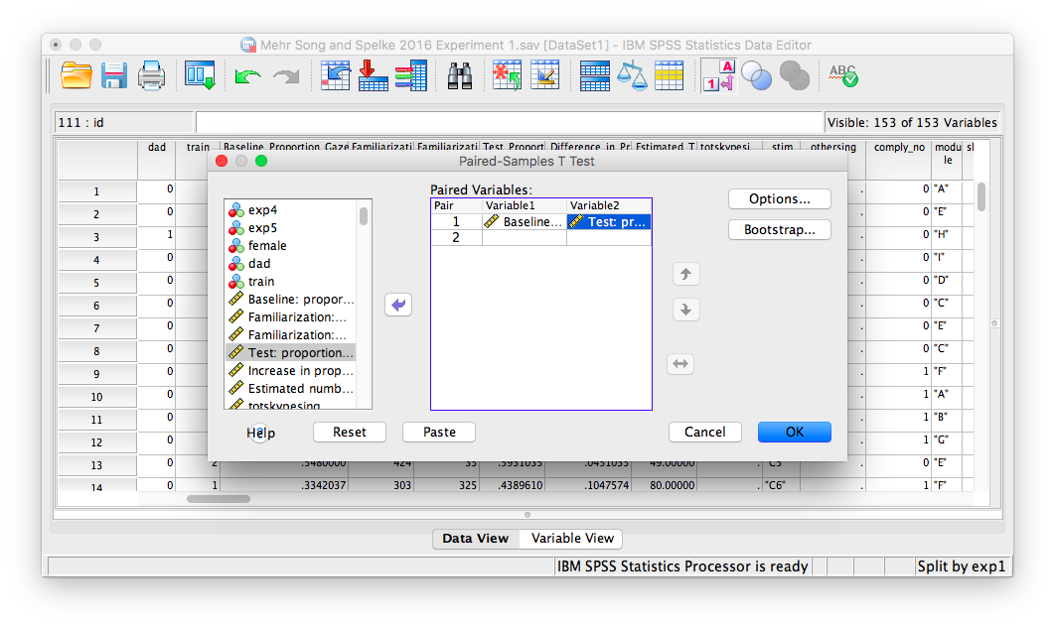The height and width of the screenshot is (627, 1055).
Task: Click the Recall recent dialogs icon
Action: (200, 75)
